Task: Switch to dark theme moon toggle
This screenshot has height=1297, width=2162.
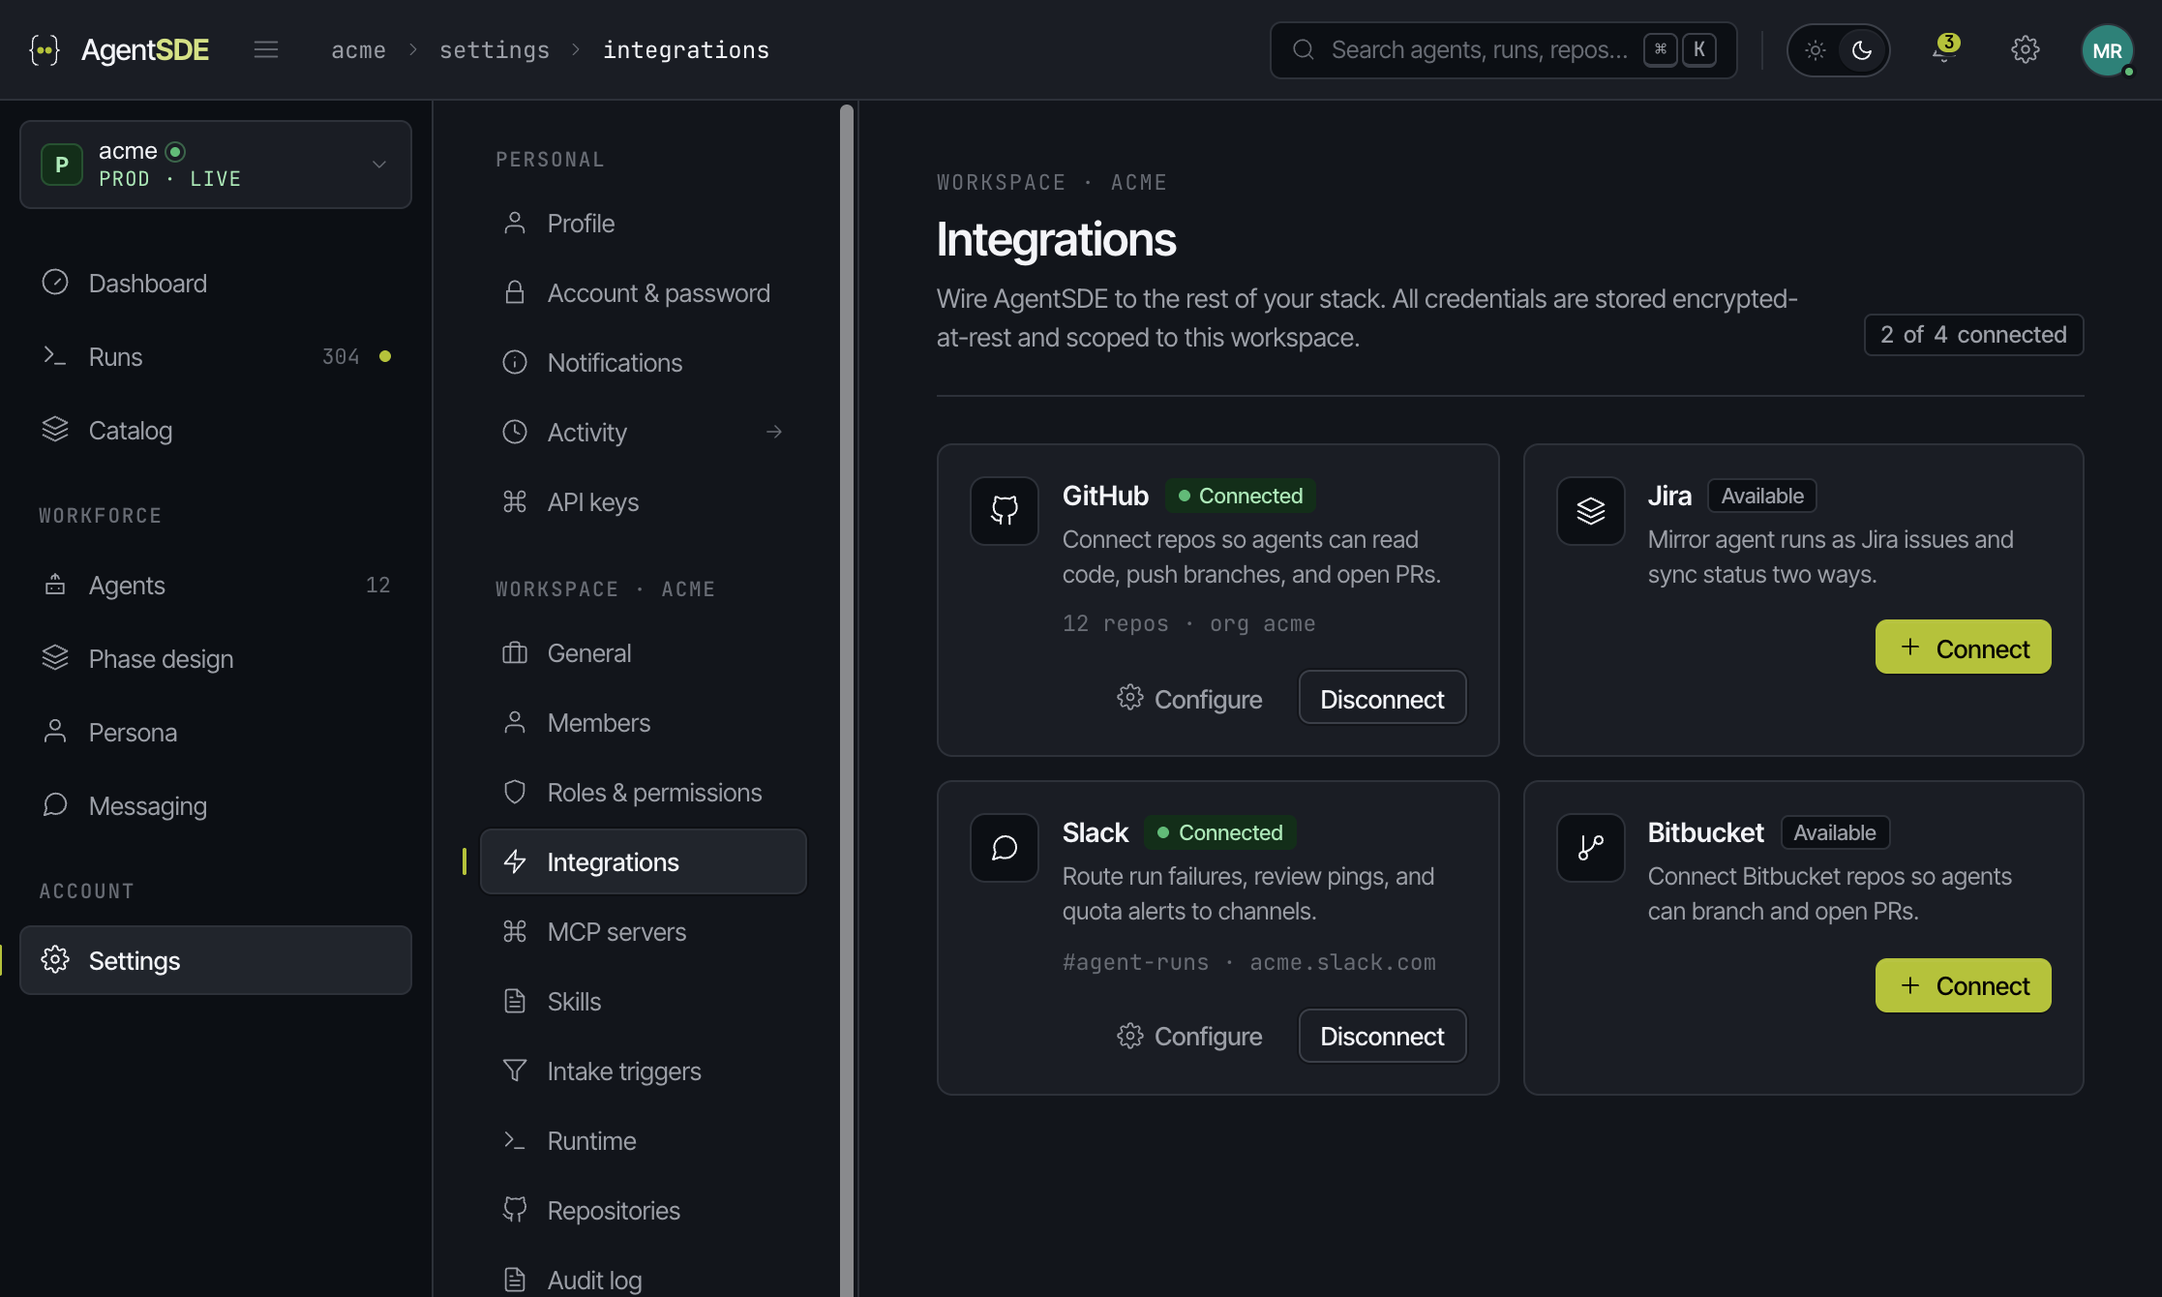Action: pyautogui.click(x=1862, y=50)
